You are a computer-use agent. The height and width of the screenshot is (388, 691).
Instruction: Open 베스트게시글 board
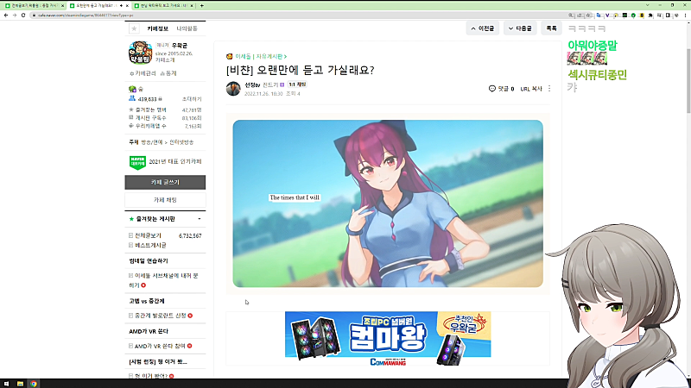[x=150, y=245]
